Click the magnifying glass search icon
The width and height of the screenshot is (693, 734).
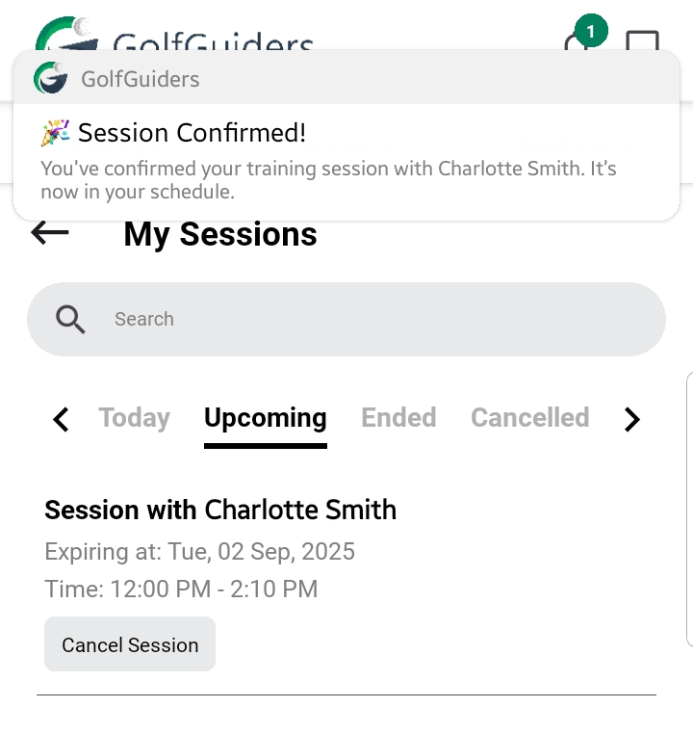tap(71, 319)
